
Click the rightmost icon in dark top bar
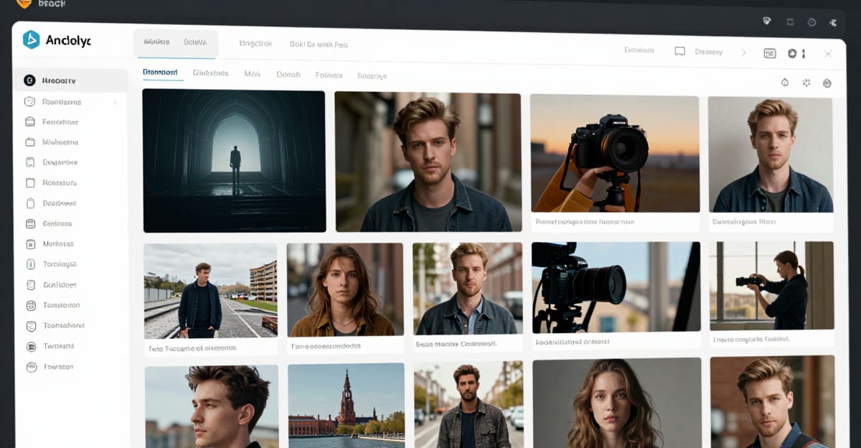(834, 22)
